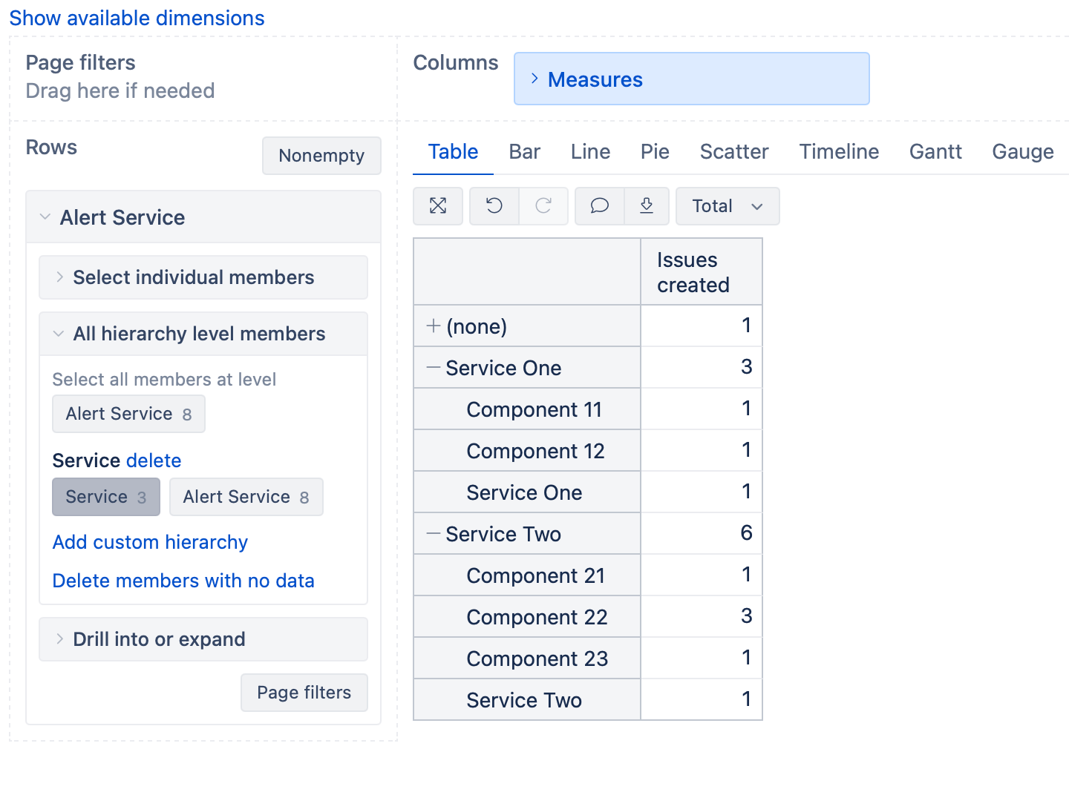Collapse the Service Two parent row

(434, 533)
